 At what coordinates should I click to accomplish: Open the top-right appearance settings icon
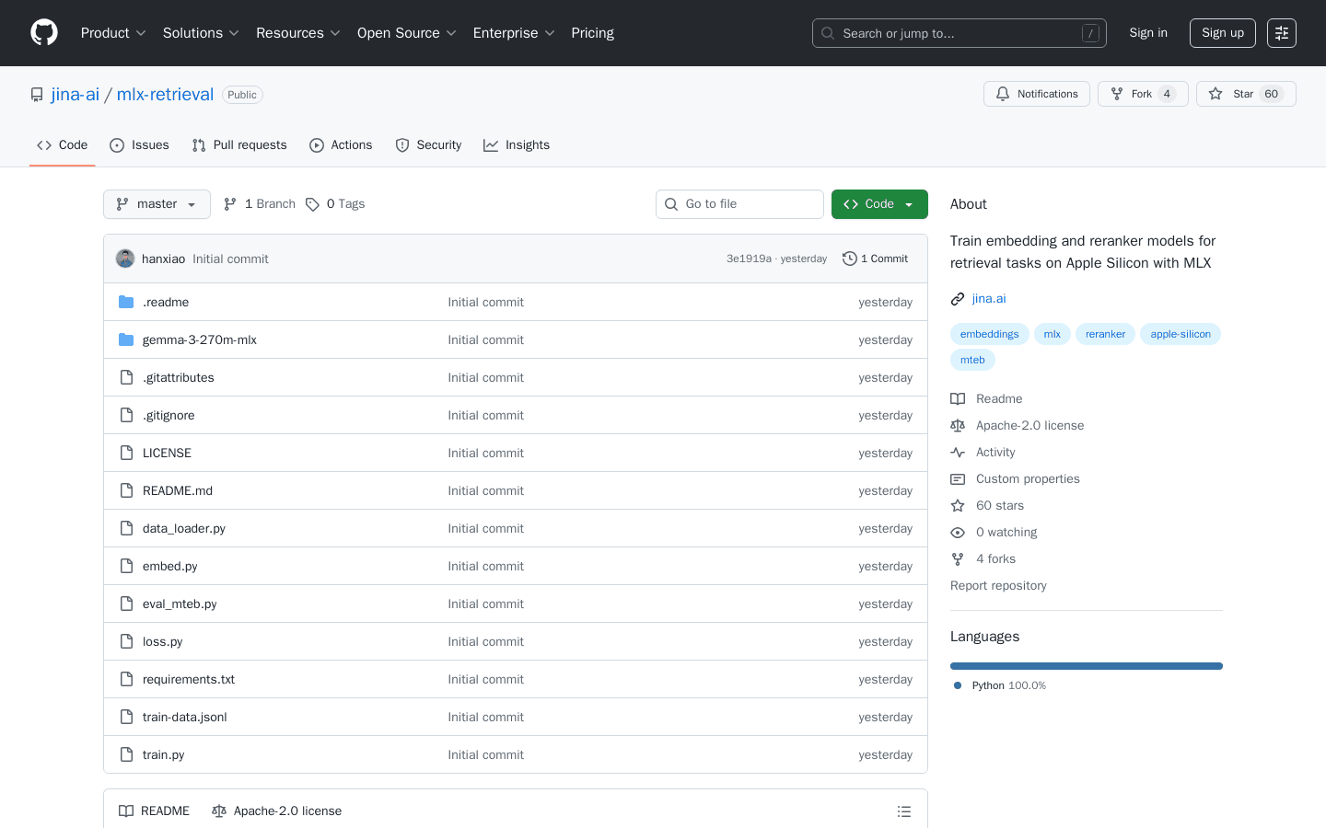coord(1281,33)
